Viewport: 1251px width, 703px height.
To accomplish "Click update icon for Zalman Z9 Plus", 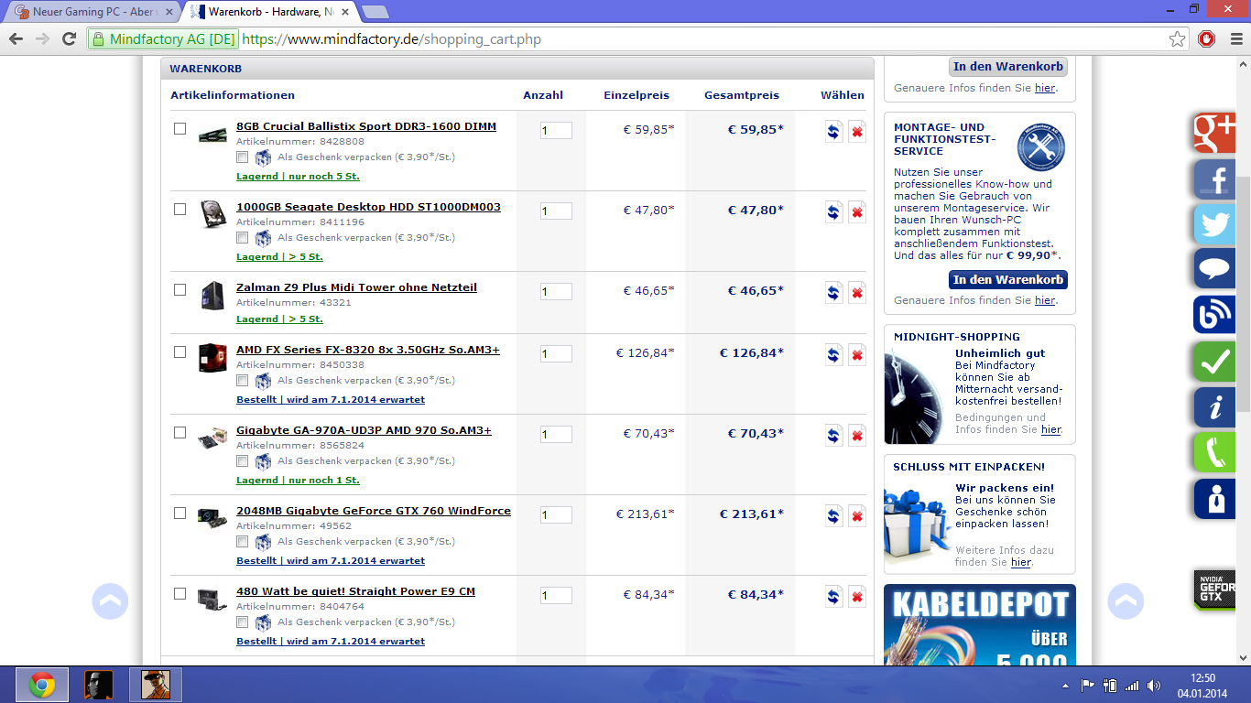I will pyautogui.click(x=833, y=292).
